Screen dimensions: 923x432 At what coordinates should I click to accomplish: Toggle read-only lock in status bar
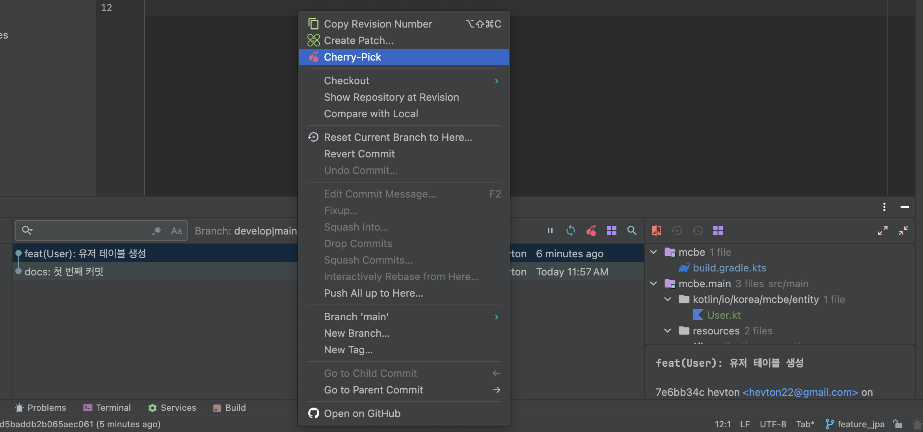[898, 424]
